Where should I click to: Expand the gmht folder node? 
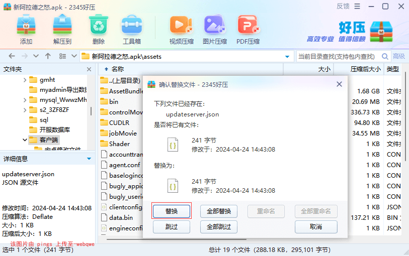[x=25, y=80]
